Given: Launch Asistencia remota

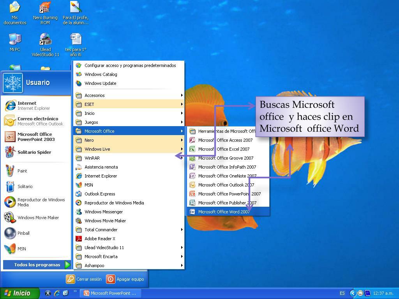Looking at the screenshot, I should click(129, 167).
